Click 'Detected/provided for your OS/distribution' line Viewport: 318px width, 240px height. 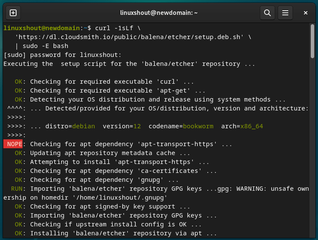click(x=158, y=108)
